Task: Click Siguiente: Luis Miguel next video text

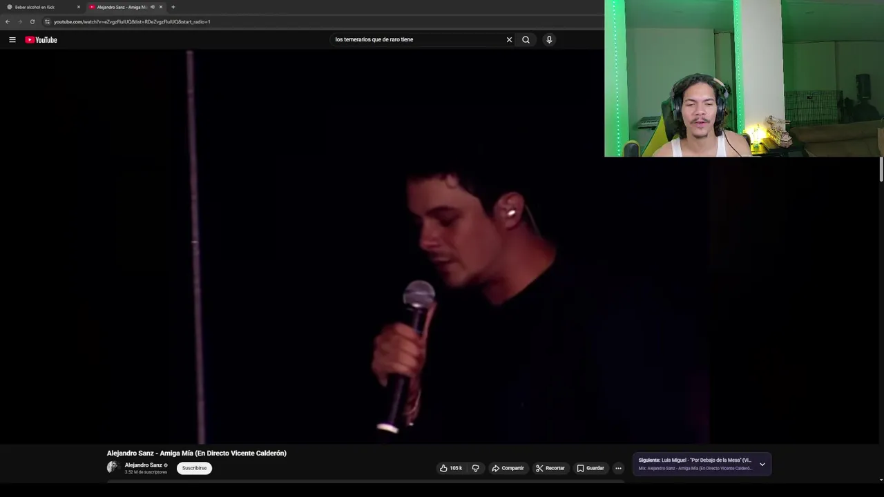Action: point(695,460)
